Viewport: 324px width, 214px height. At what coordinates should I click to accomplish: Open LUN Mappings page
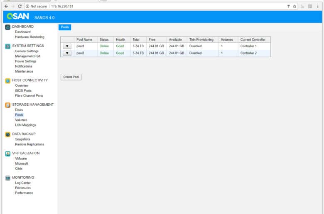[x=25, y=125]
